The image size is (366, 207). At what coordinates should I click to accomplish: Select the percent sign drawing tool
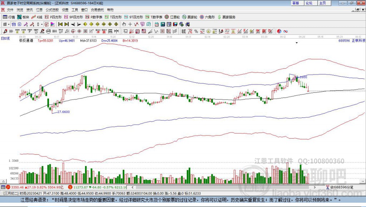point(196,31)
